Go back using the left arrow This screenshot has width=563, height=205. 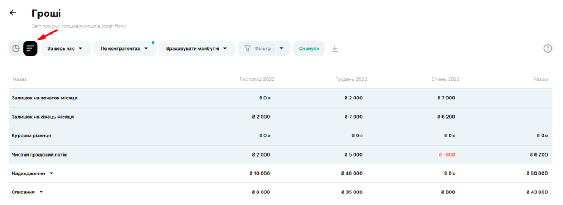13,13
